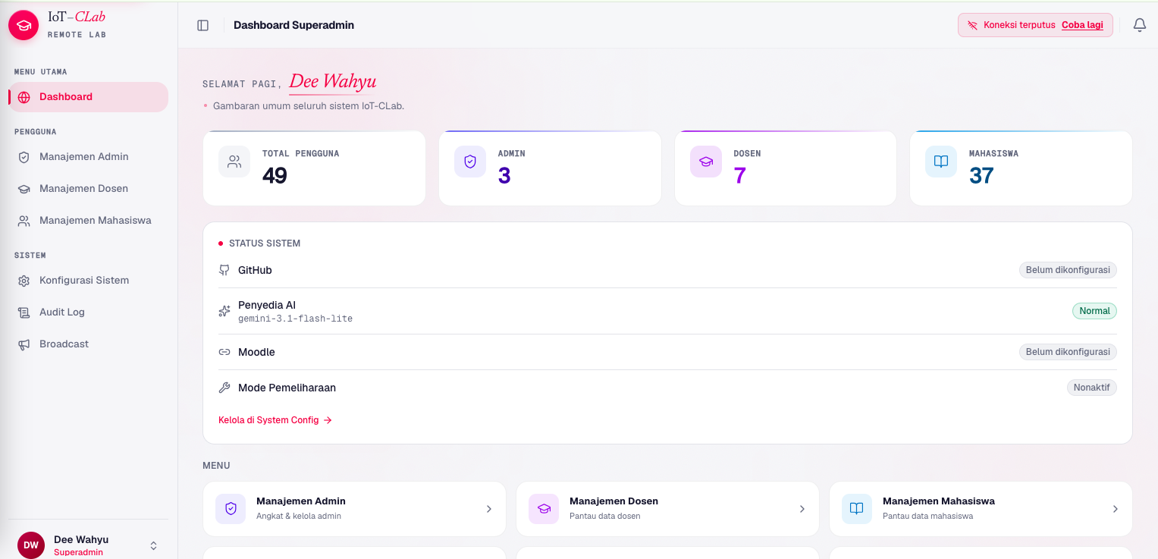Open the Manajemen Admin menu card title
Screen dimensions: 1158x559
[x=301, y=501]
